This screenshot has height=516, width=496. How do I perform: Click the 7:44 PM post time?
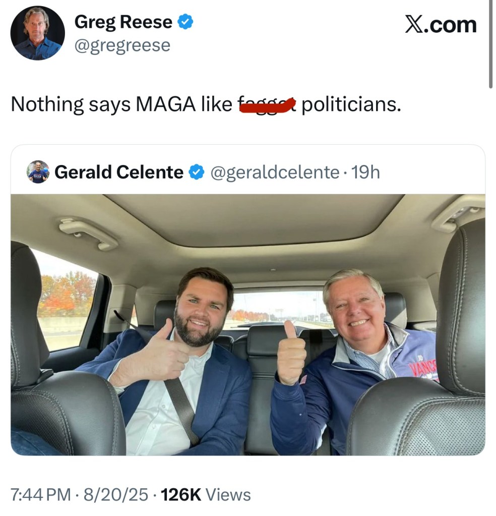pyautogui.click(x=41, y=494)
